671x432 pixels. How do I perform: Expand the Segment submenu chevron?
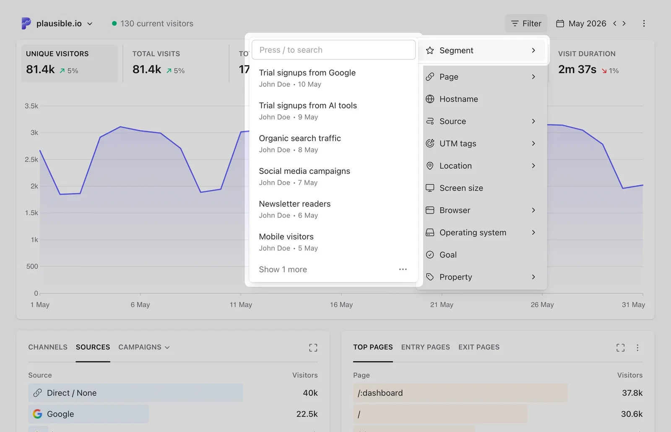[x=533, y=50]
